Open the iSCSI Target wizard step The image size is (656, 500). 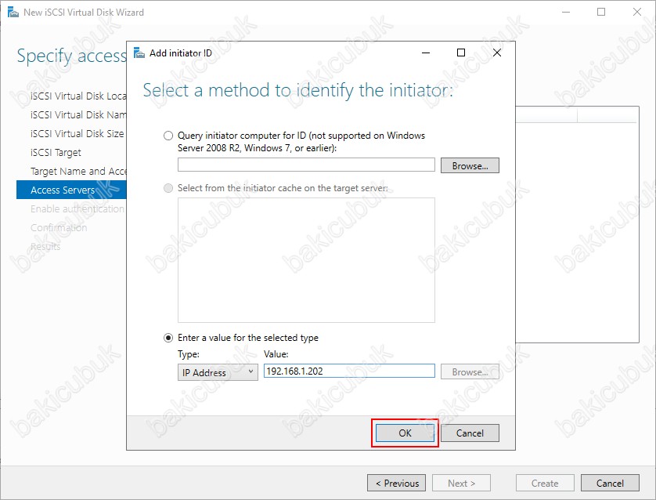[x=56, y=153]
